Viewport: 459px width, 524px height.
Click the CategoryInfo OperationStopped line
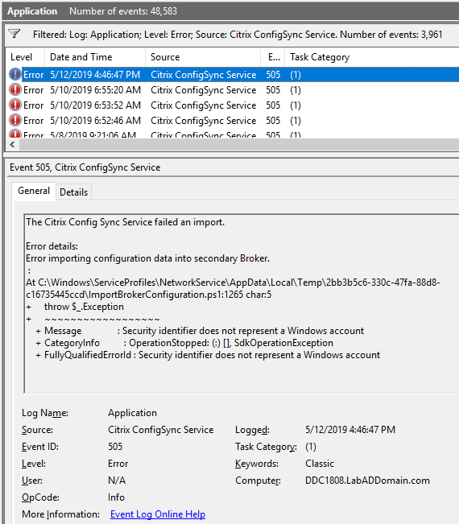[x=184, y=343]
